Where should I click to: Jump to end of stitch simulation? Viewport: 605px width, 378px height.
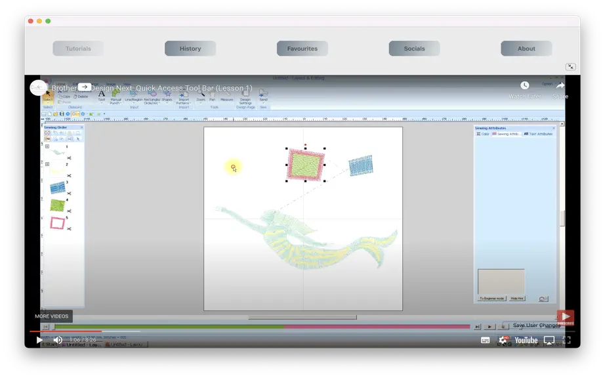point(478,327)
